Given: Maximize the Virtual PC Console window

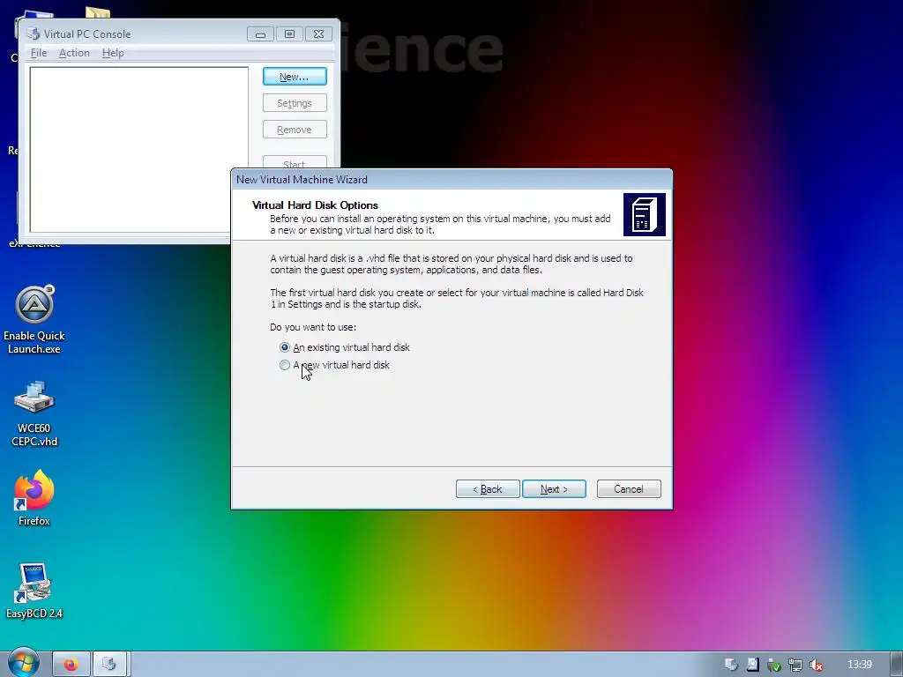Looking at the screenshot, I should pyautogui.click(x=289, y=34).
